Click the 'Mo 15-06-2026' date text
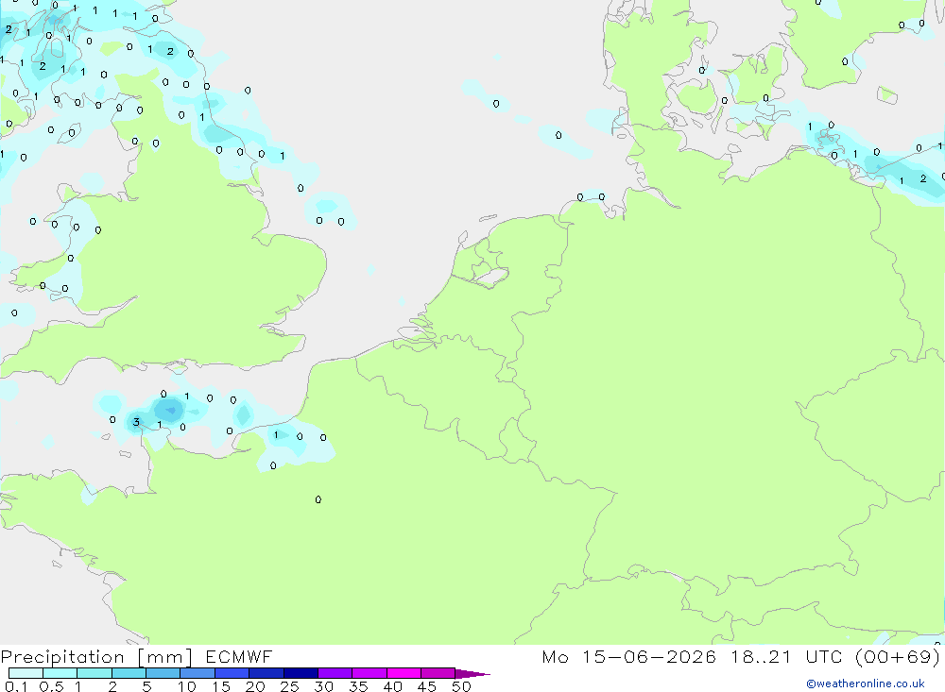 pyautogui.click(x=628, y=657)
